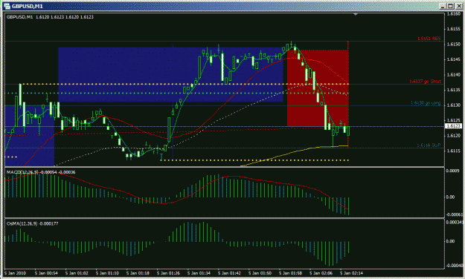Screen dimensions: 465x279
Task: Click the '5 Jan 02:06' time axis label
Action: (321, 273)
